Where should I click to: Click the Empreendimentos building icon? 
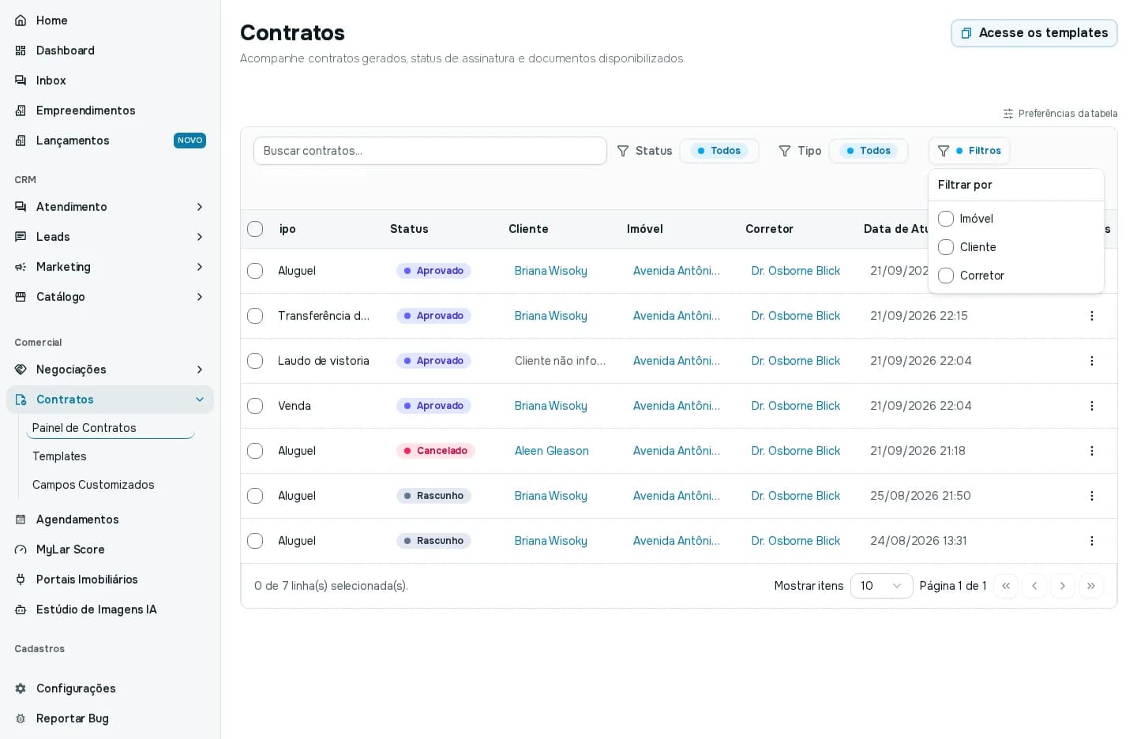[21, 111]
